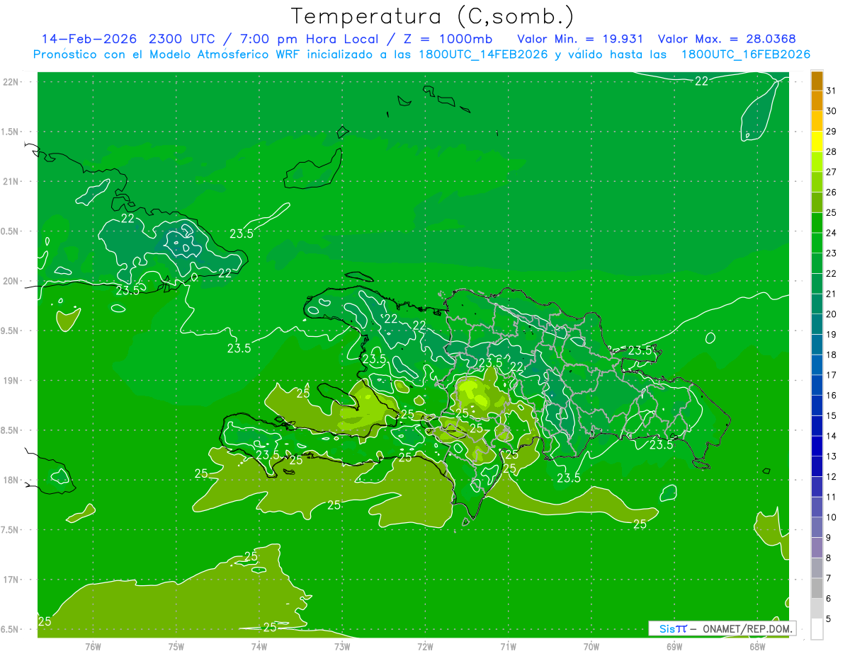Click the 18N latitude label

point(11,481)
